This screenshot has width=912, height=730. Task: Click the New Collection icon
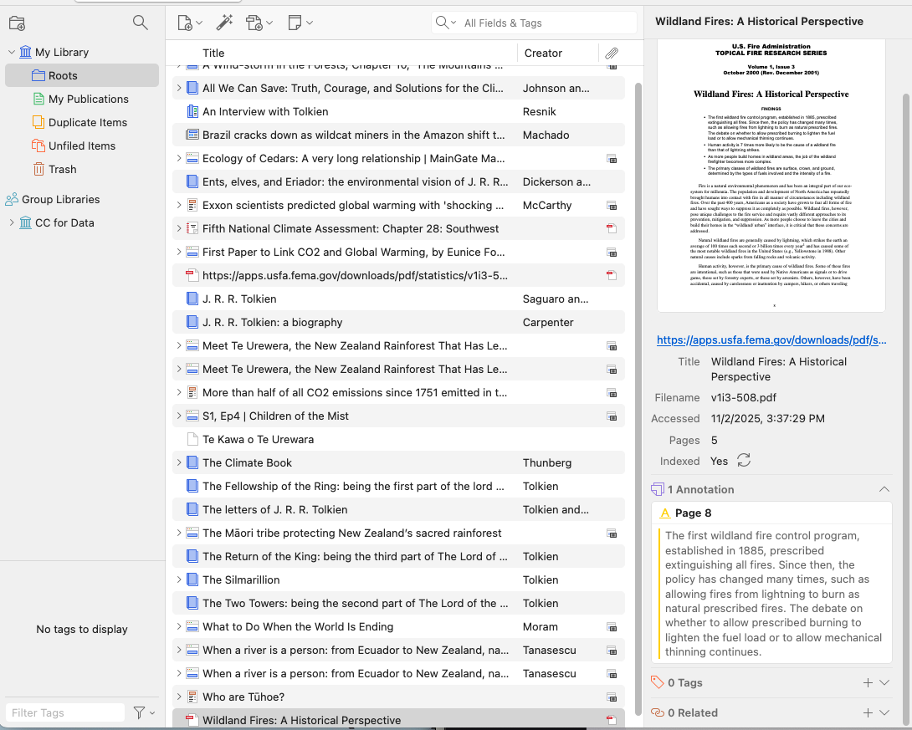click(17, 23)
